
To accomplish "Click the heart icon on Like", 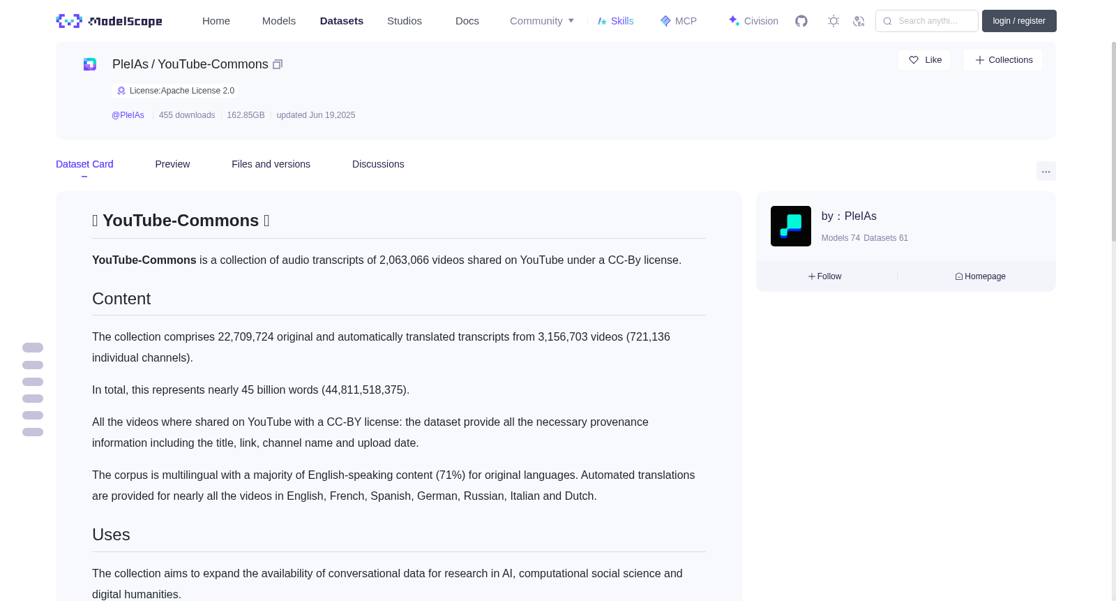I will 914,60.
